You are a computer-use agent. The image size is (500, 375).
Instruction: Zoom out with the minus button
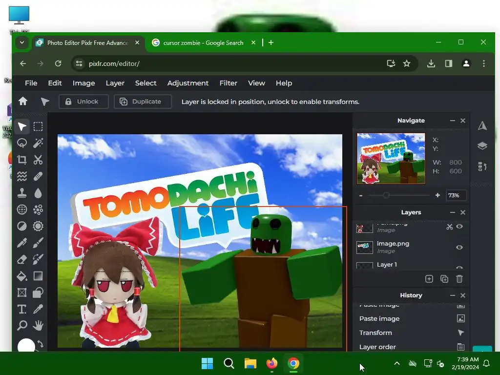[361, 195]
